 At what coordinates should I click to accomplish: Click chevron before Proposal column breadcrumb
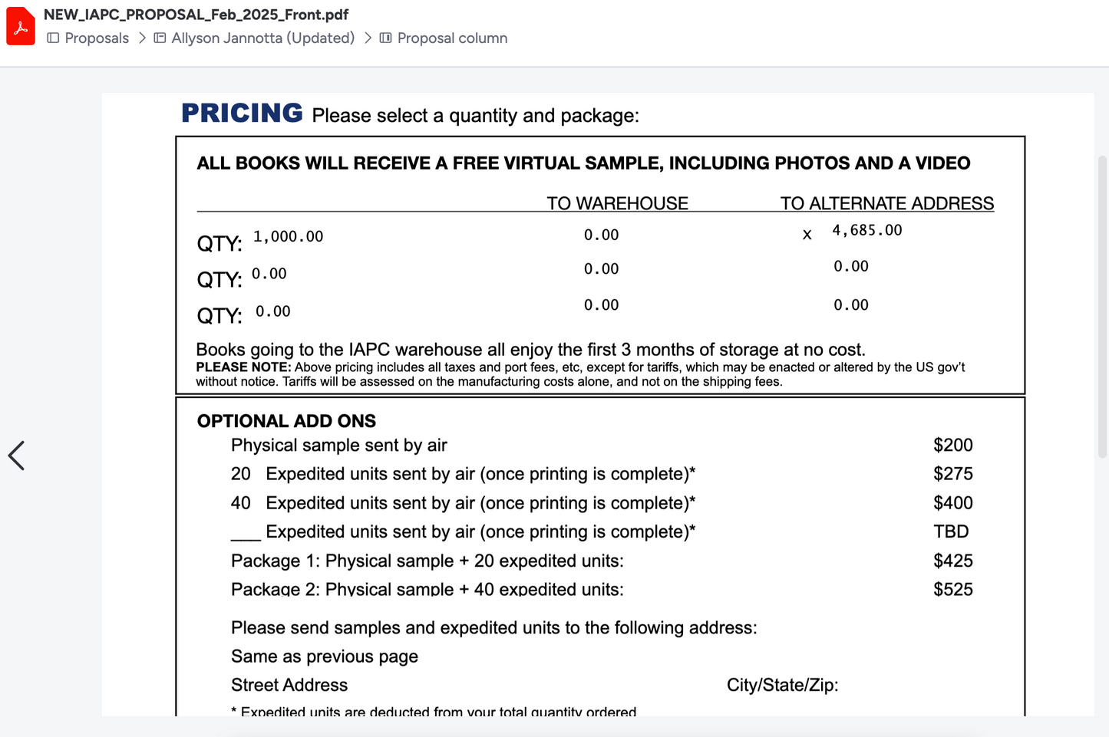(368, 38)
